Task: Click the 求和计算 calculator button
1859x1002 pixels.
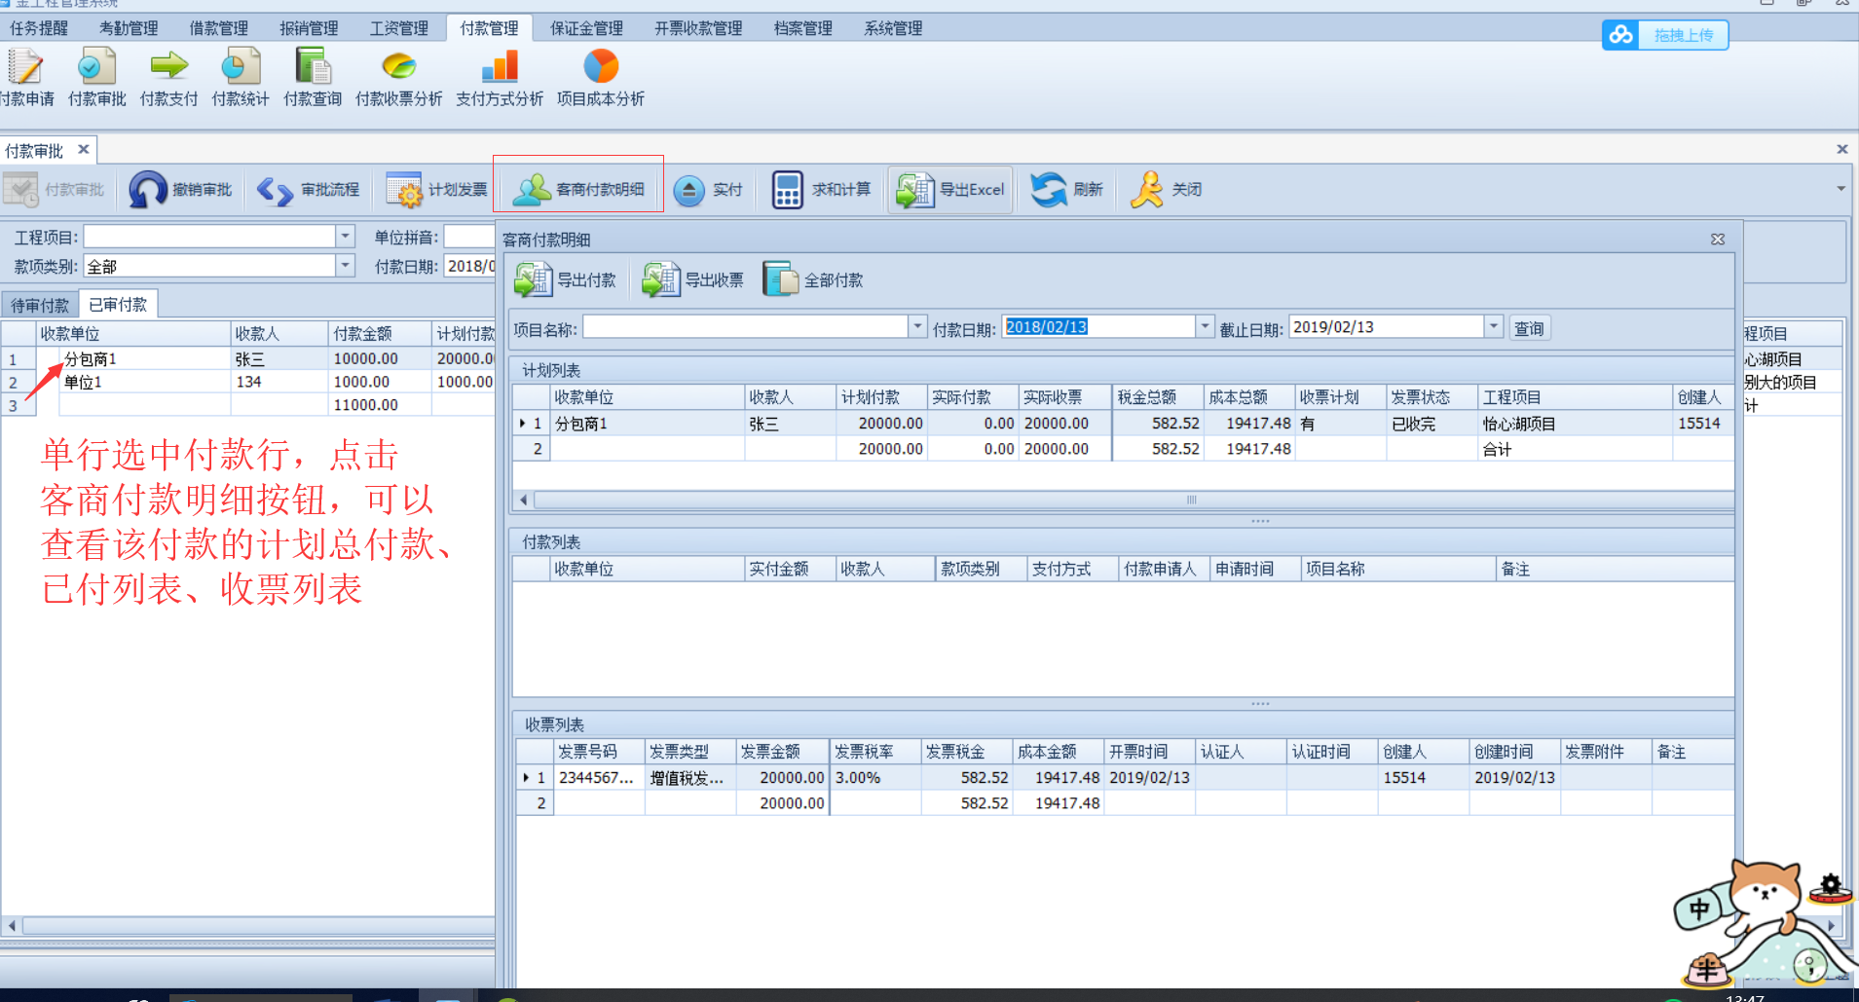Action: tap(822, 190)
